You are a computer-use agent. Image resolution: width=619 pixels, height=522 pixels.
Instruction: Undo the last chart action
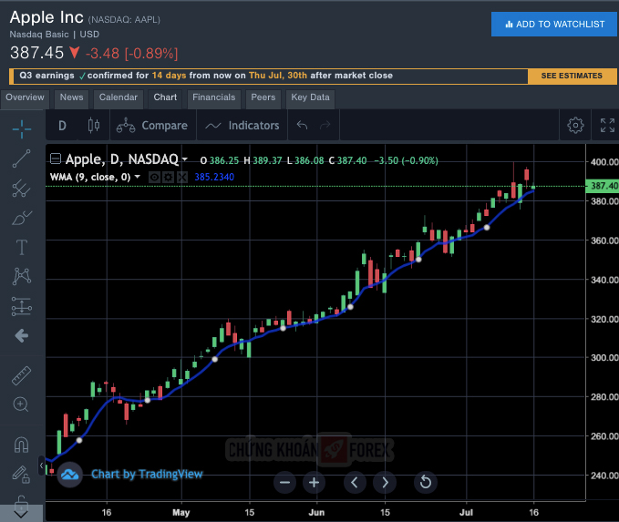(302, 126)
